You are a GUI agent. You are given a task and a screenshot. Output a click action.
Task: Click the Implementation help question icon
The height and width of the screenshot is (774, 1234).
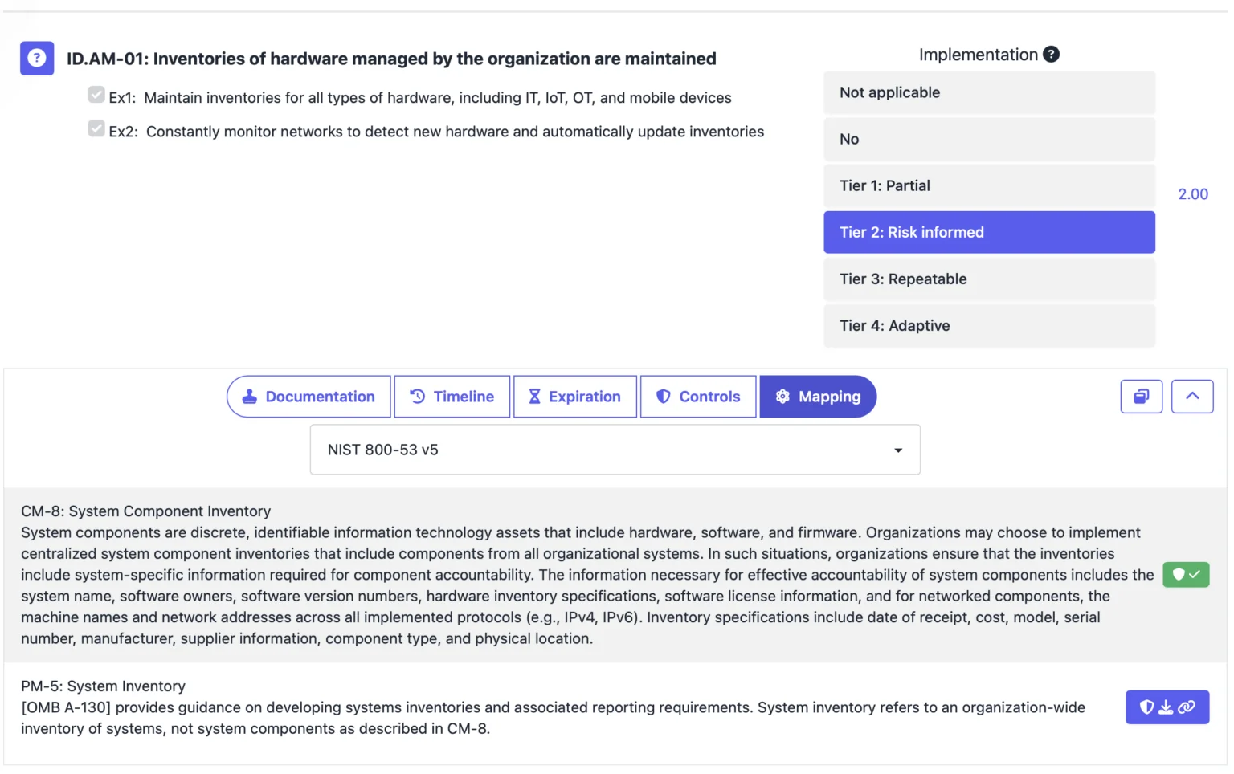click(1052, 54)
